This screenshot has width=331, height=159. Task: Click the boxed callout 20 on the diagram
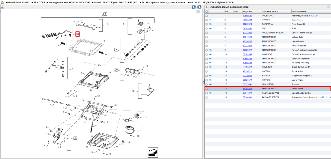pyautogui.click(x=116, y=70)
